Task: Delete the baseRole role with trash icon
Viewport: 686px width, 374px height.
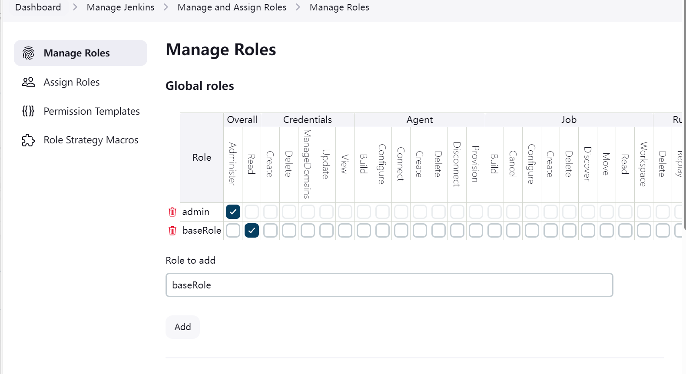Action: 172,231
